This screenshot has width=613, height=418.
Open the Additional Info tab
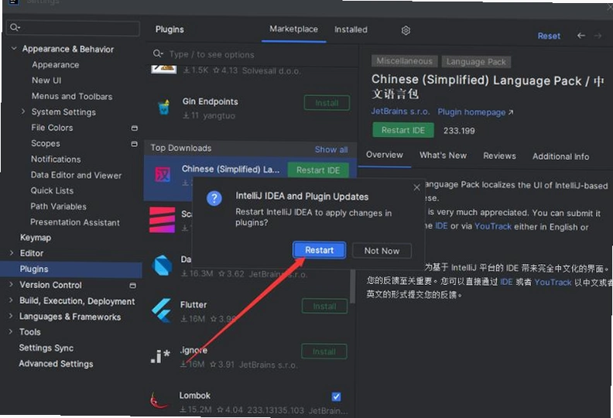560,156
